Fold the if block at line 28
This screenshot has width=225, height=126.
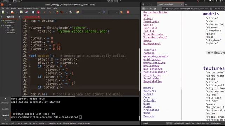tap(30, 66)
